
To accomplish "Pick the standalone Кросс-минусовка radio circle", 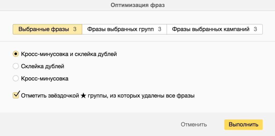I will point(16,78).
